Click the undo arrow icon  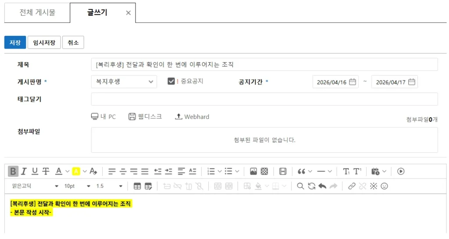(x=322, y=186)
